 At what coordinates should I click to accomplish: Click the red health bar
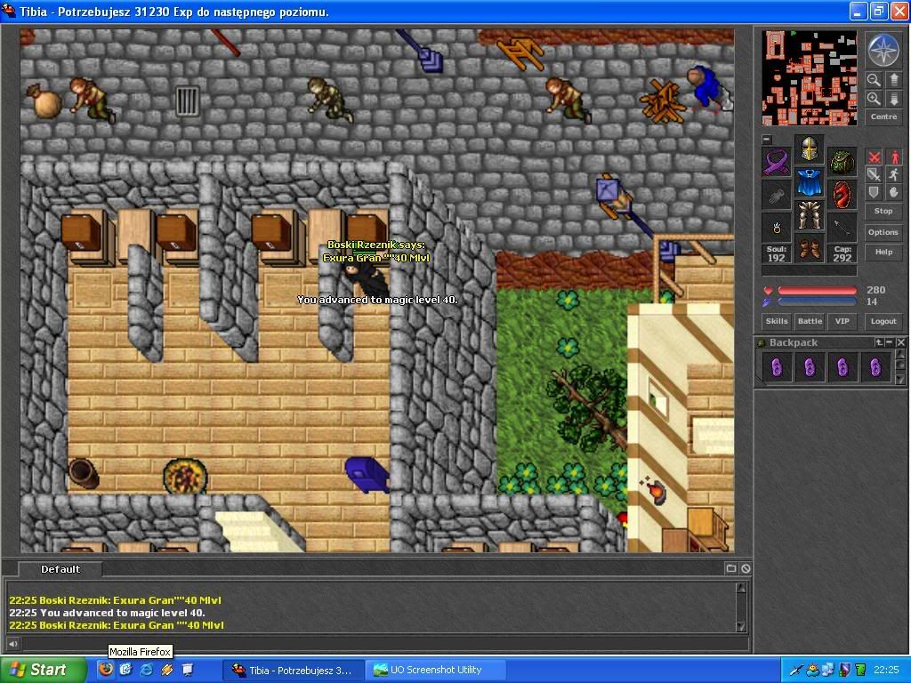[817, 291]
